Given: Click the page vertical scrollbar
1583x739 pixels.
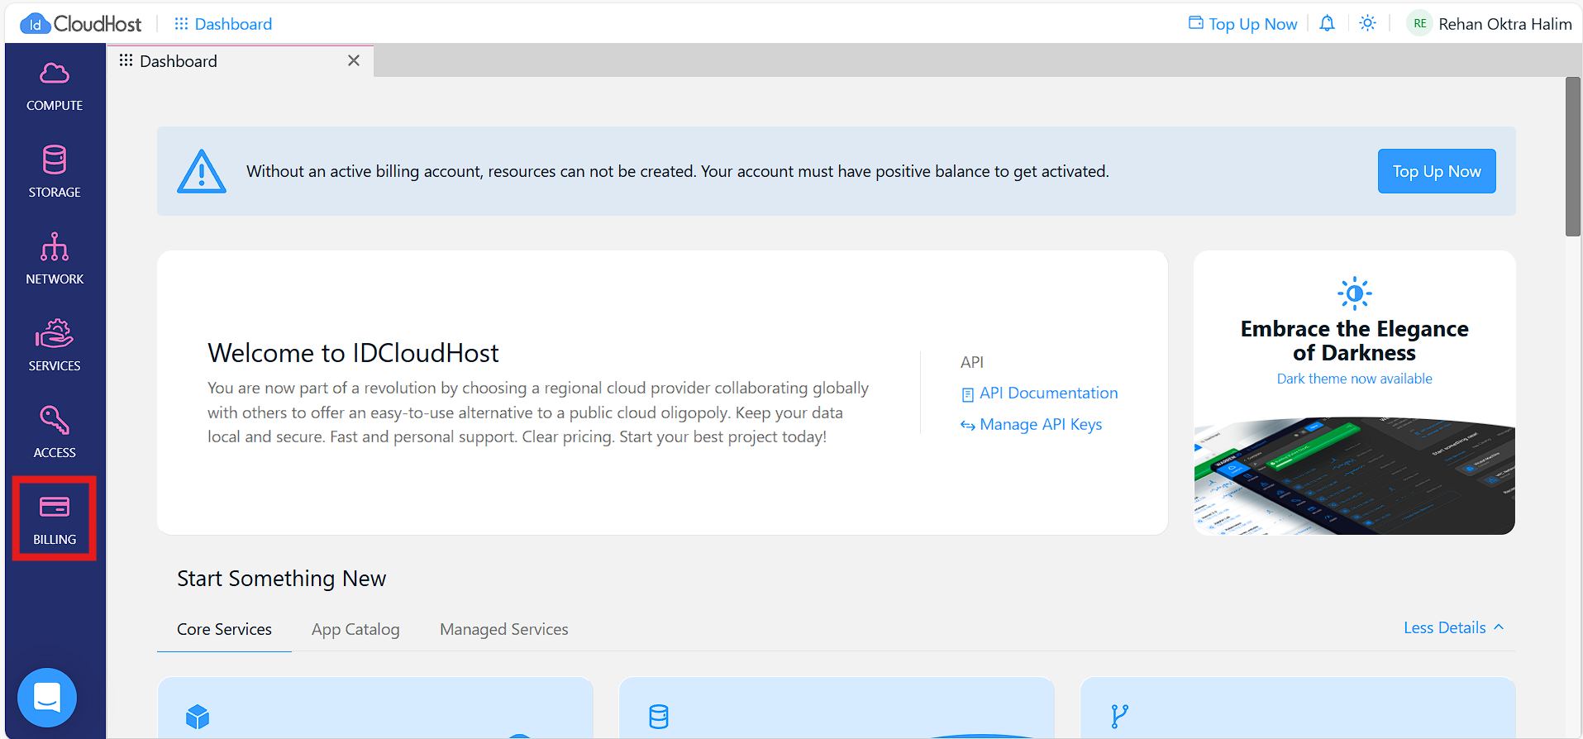Looking at the screenshot, I should (x=1572, y=157).
